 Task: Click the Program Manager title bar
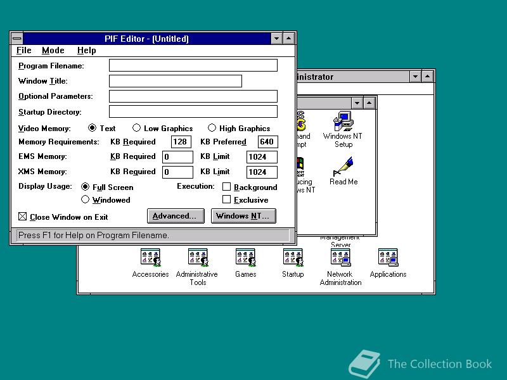pyautogui.click(x=353, y=77)
